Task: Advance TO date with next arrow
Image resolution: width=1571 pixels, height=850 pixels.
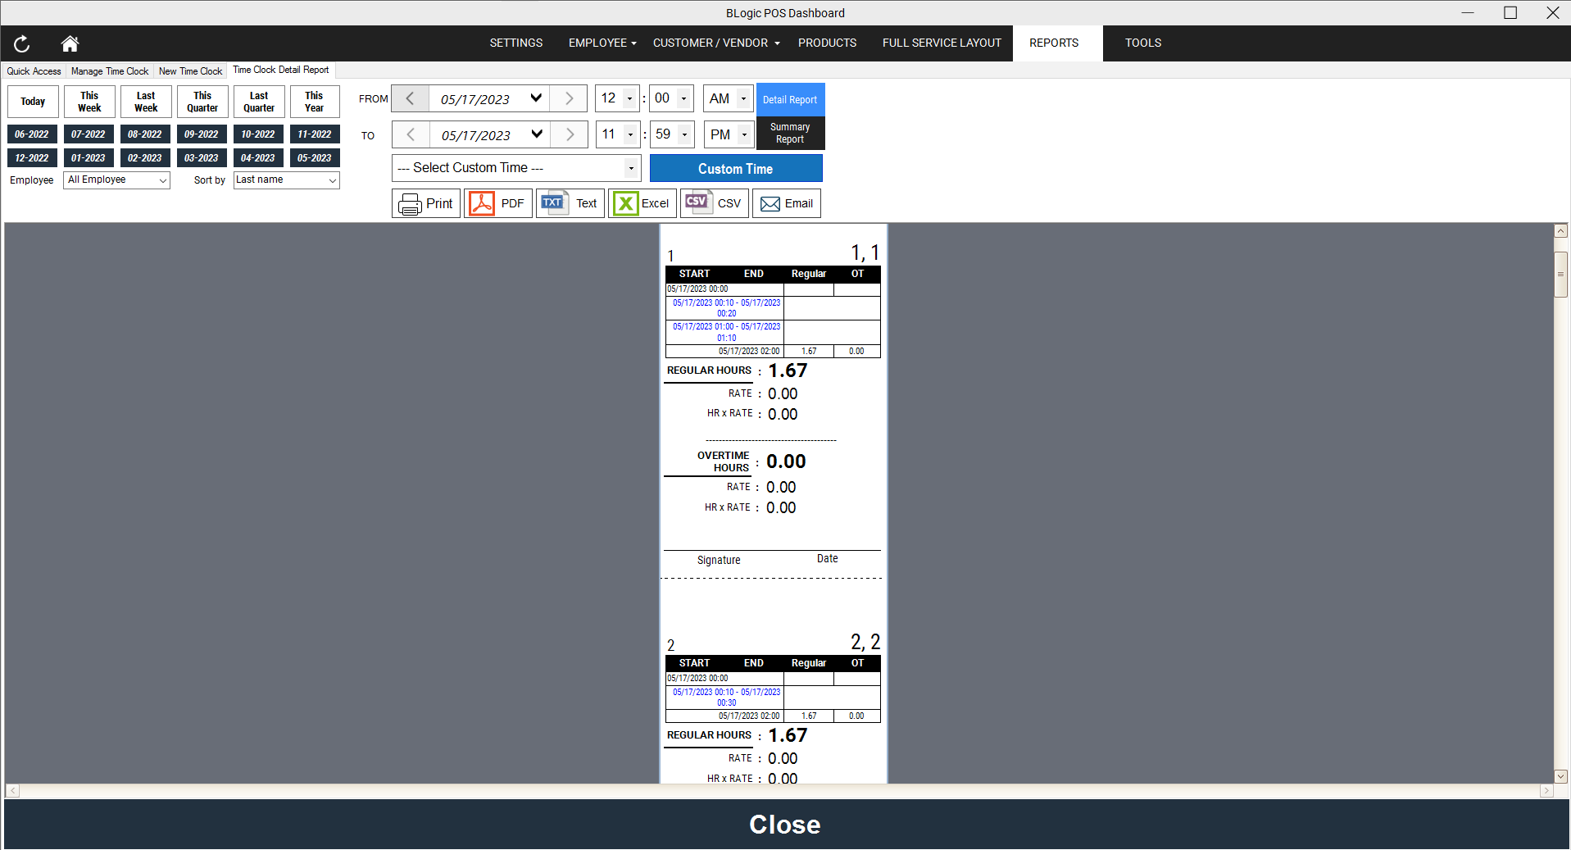Action: click(x=570, y=134)
